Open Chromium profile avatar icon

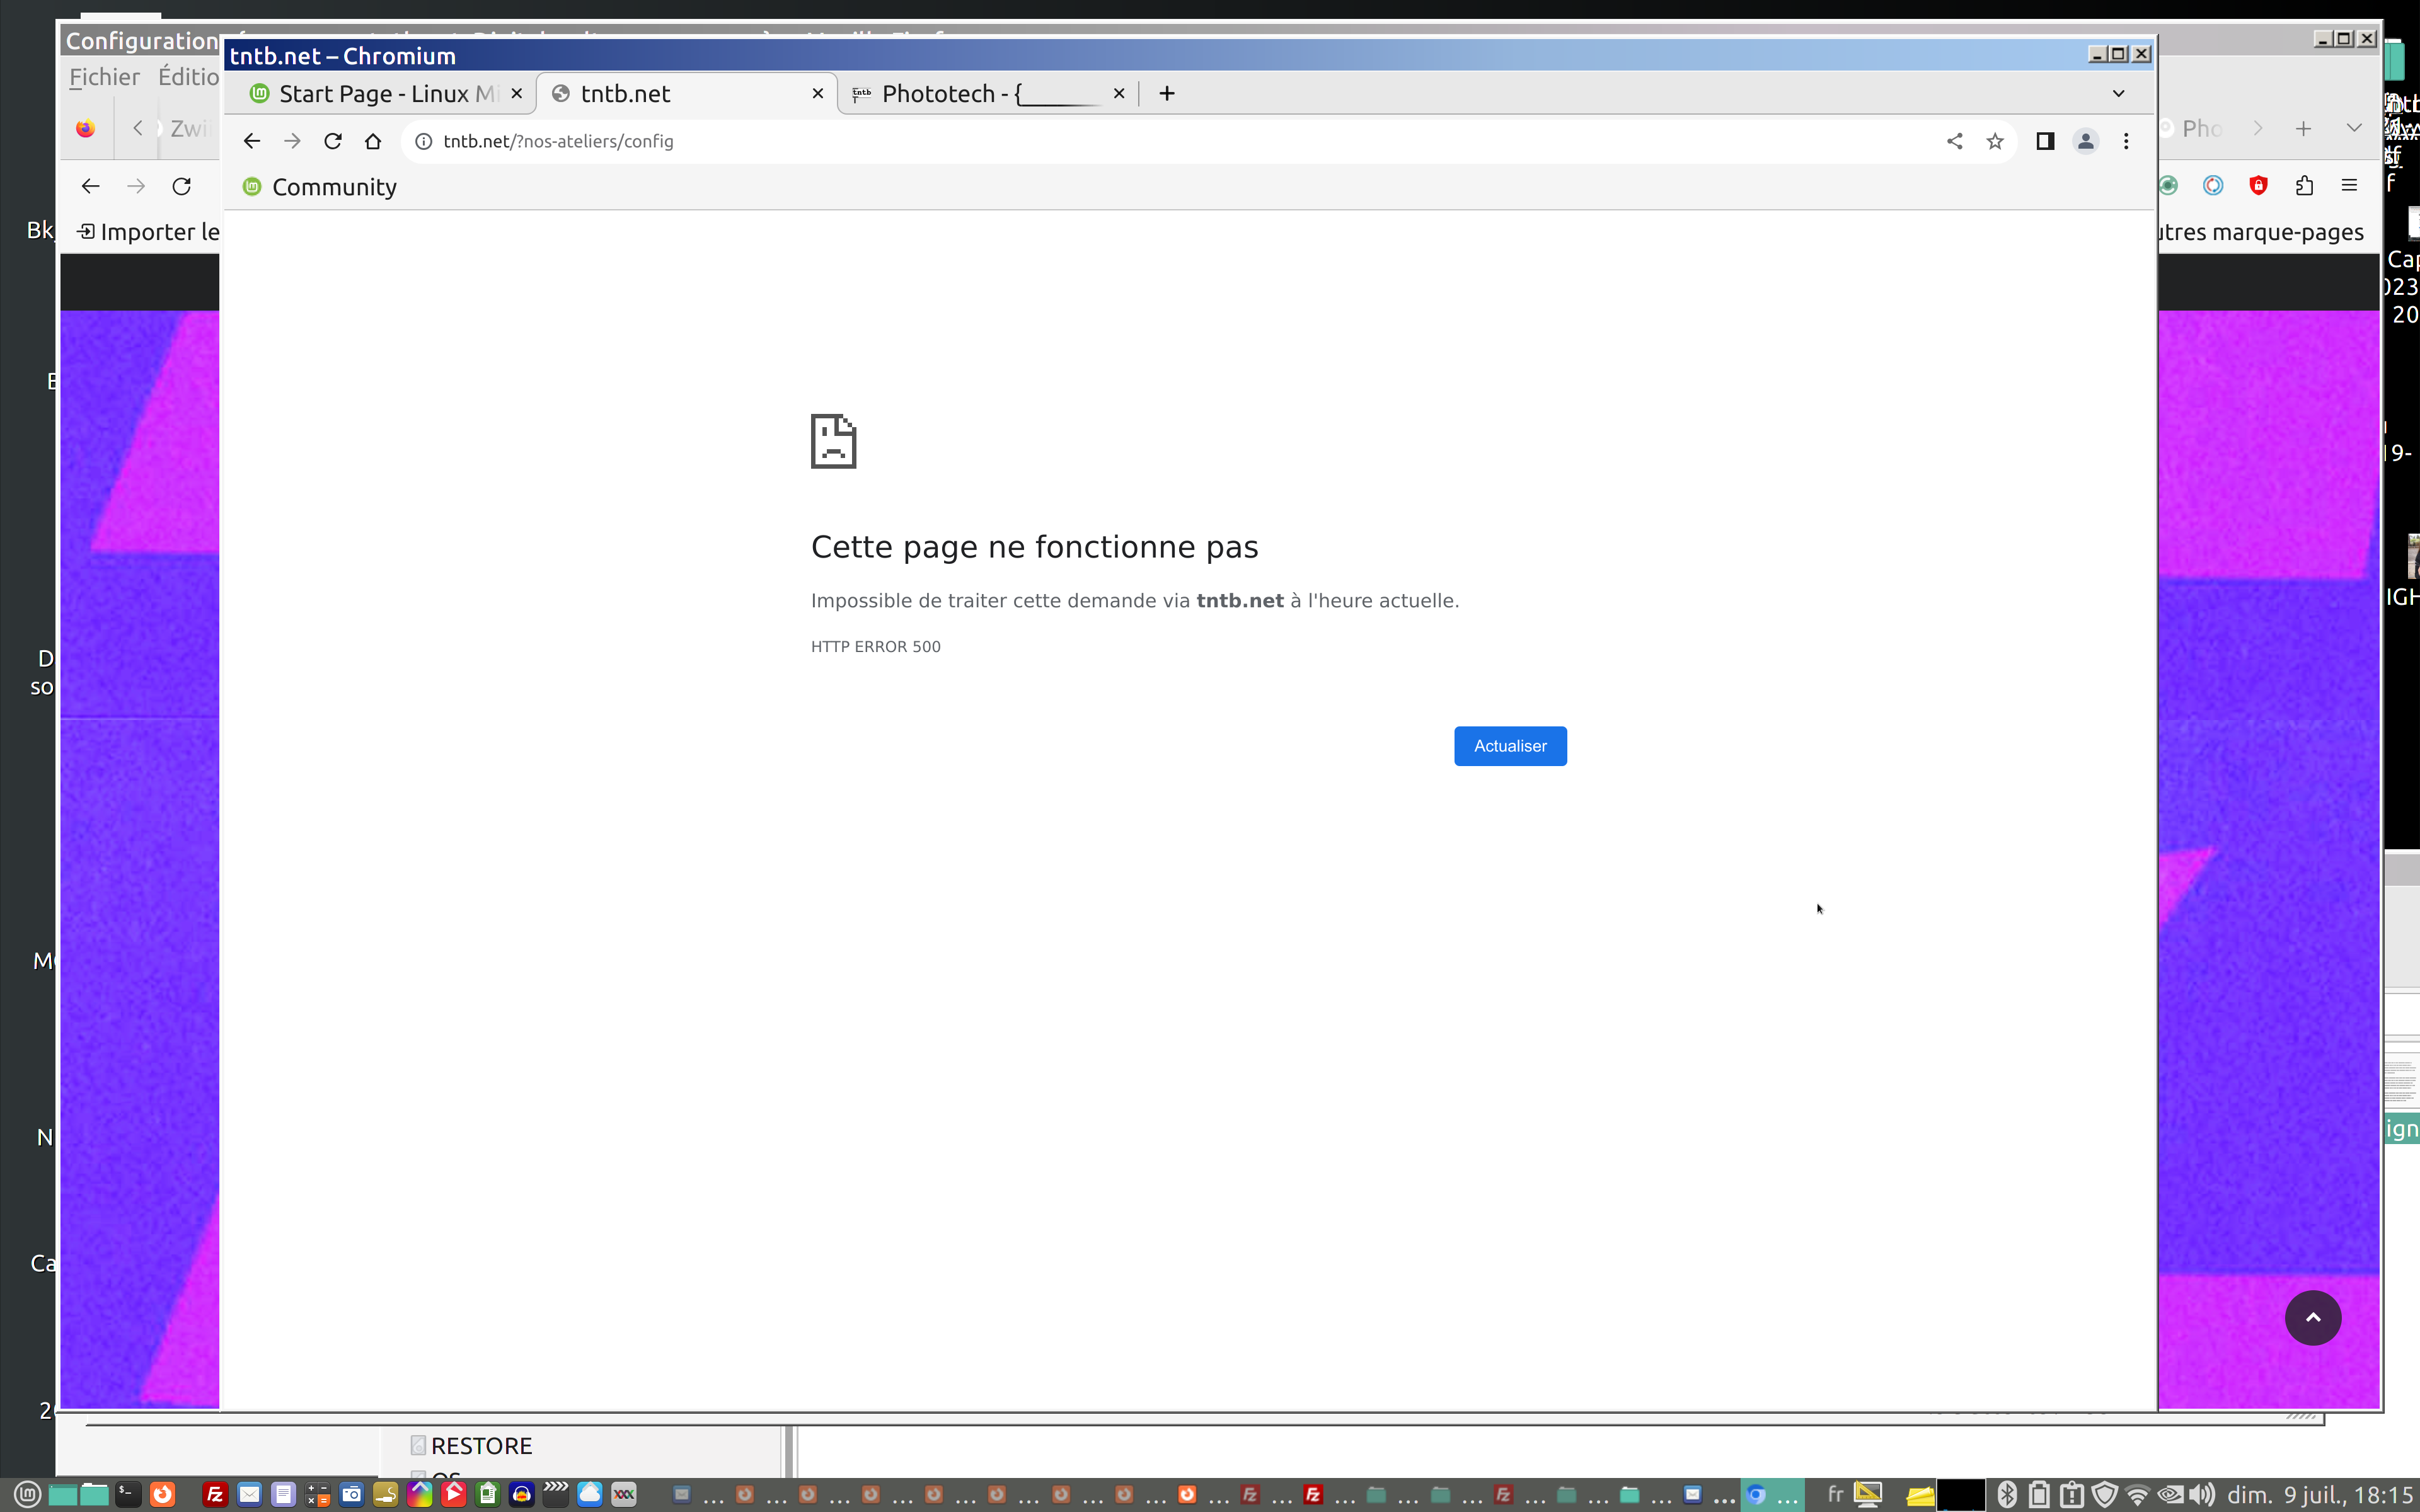(2085, 141)
